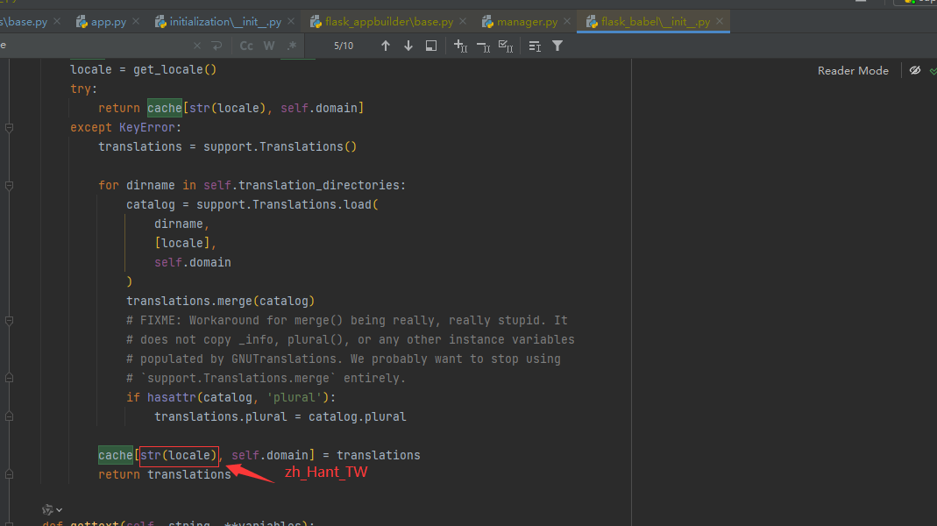Click KeyError exception name
937x526 pixels.
click(x=146, y=127)
